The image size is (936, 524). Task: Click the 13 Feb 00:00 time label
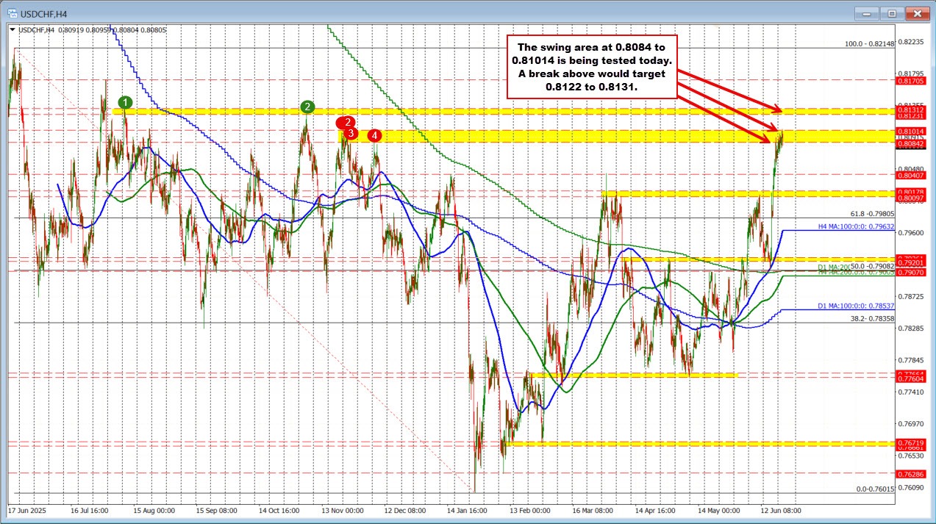[x=531, y=509]
